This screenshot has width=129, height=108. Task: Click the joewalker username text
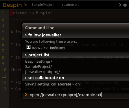40,48
